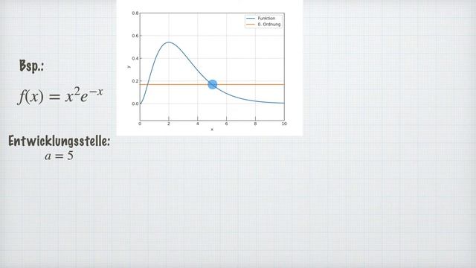Click the 'a = 5' text

59,156
